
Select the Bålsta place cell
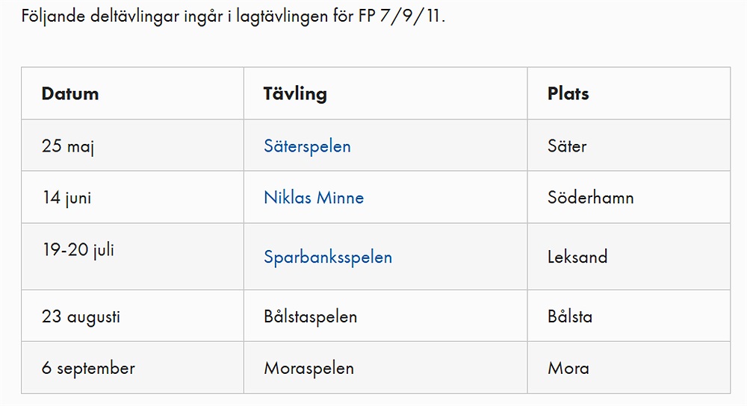pos(570,316)
